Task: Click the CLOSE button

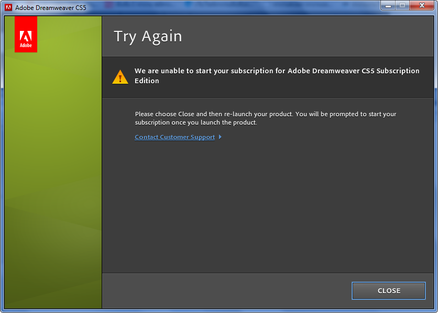Action: coord(389,290)
